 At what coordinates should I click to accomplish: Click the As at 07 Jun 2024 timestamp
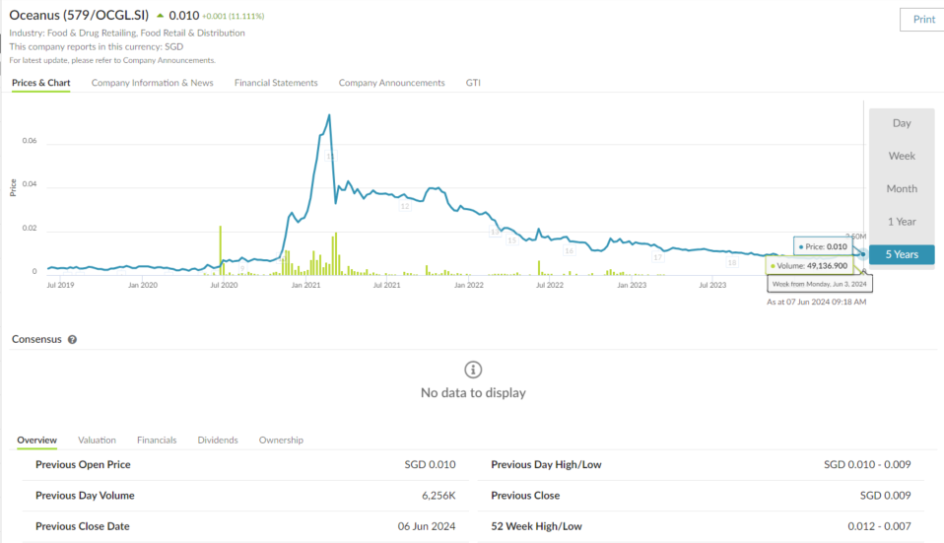[x=816, y=303]
